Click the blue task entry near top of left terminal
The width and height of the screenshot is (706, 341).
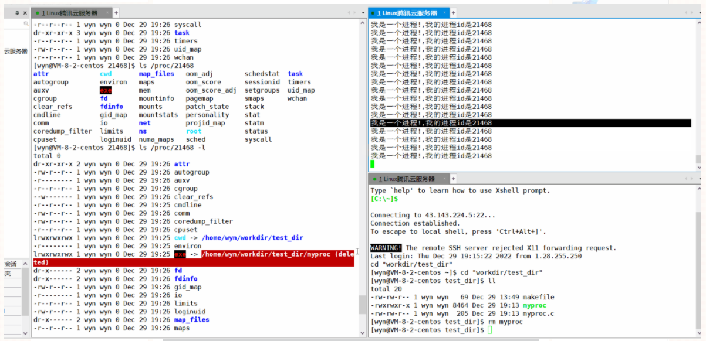coord(182,33)
